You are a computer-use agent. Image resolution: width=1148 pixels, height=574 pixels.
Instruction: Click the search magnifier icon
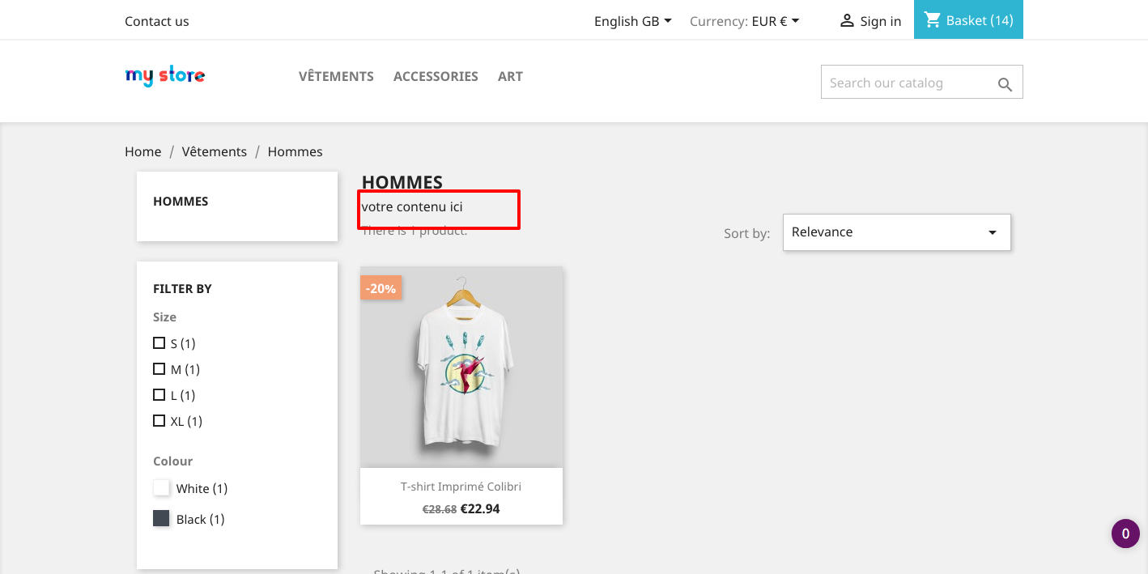pyautogui.click(x=1005, y=84)
